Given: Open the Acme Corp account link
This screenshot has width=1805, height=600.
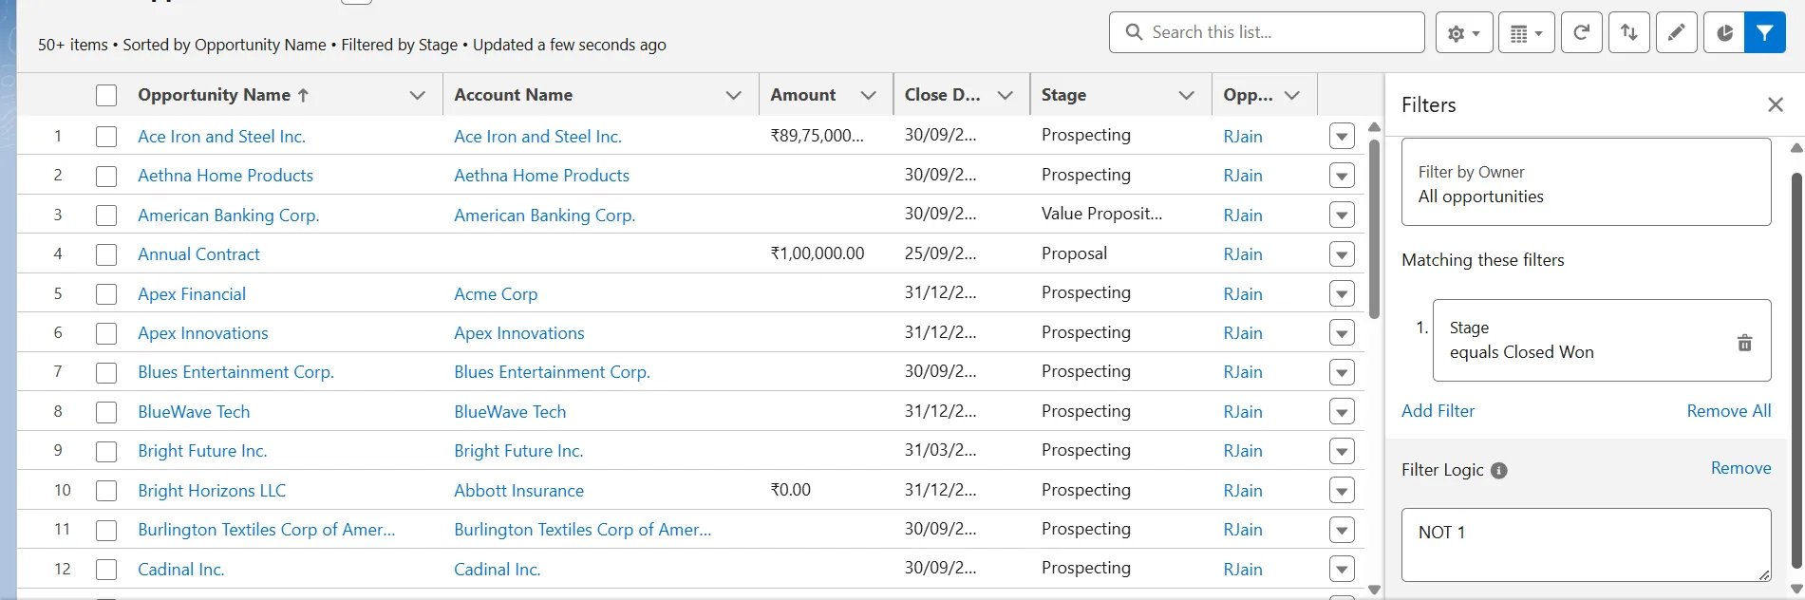Looking at the screenshot, I should pos(496,294).
